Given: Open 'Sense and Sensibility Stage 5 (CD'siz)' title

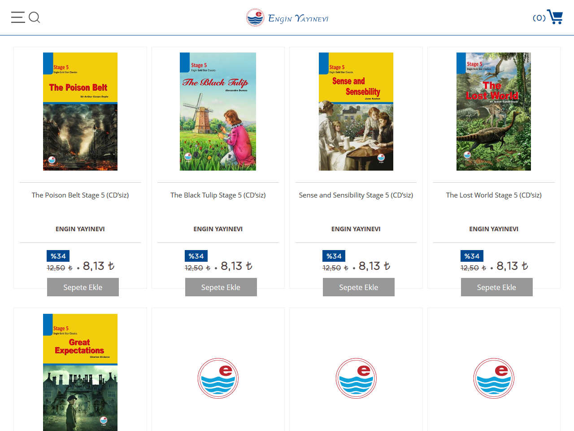Looking at the screenshot, I should point(356,195).
